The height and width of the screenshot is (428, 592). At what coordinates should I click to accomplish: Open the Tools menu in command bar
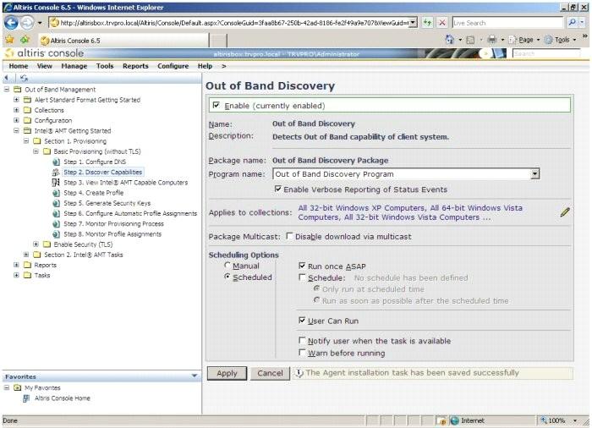[x=560, y=40]
